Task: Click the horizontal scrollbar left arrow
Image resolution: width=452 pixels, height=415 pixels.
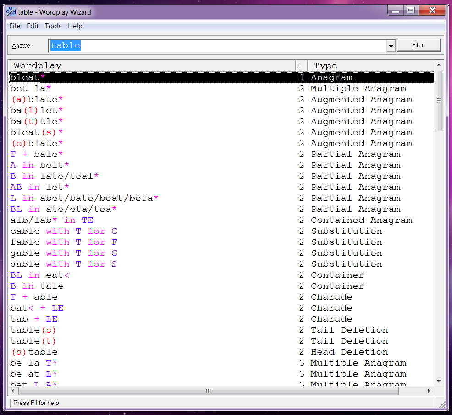Action: click(13, 391)
